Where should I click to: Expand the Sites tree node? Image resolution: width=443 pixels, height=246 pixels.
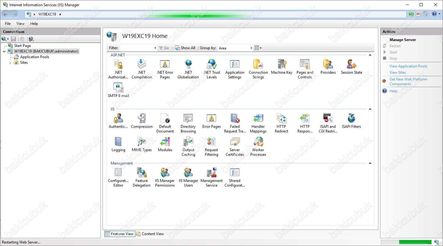point(10,63)
